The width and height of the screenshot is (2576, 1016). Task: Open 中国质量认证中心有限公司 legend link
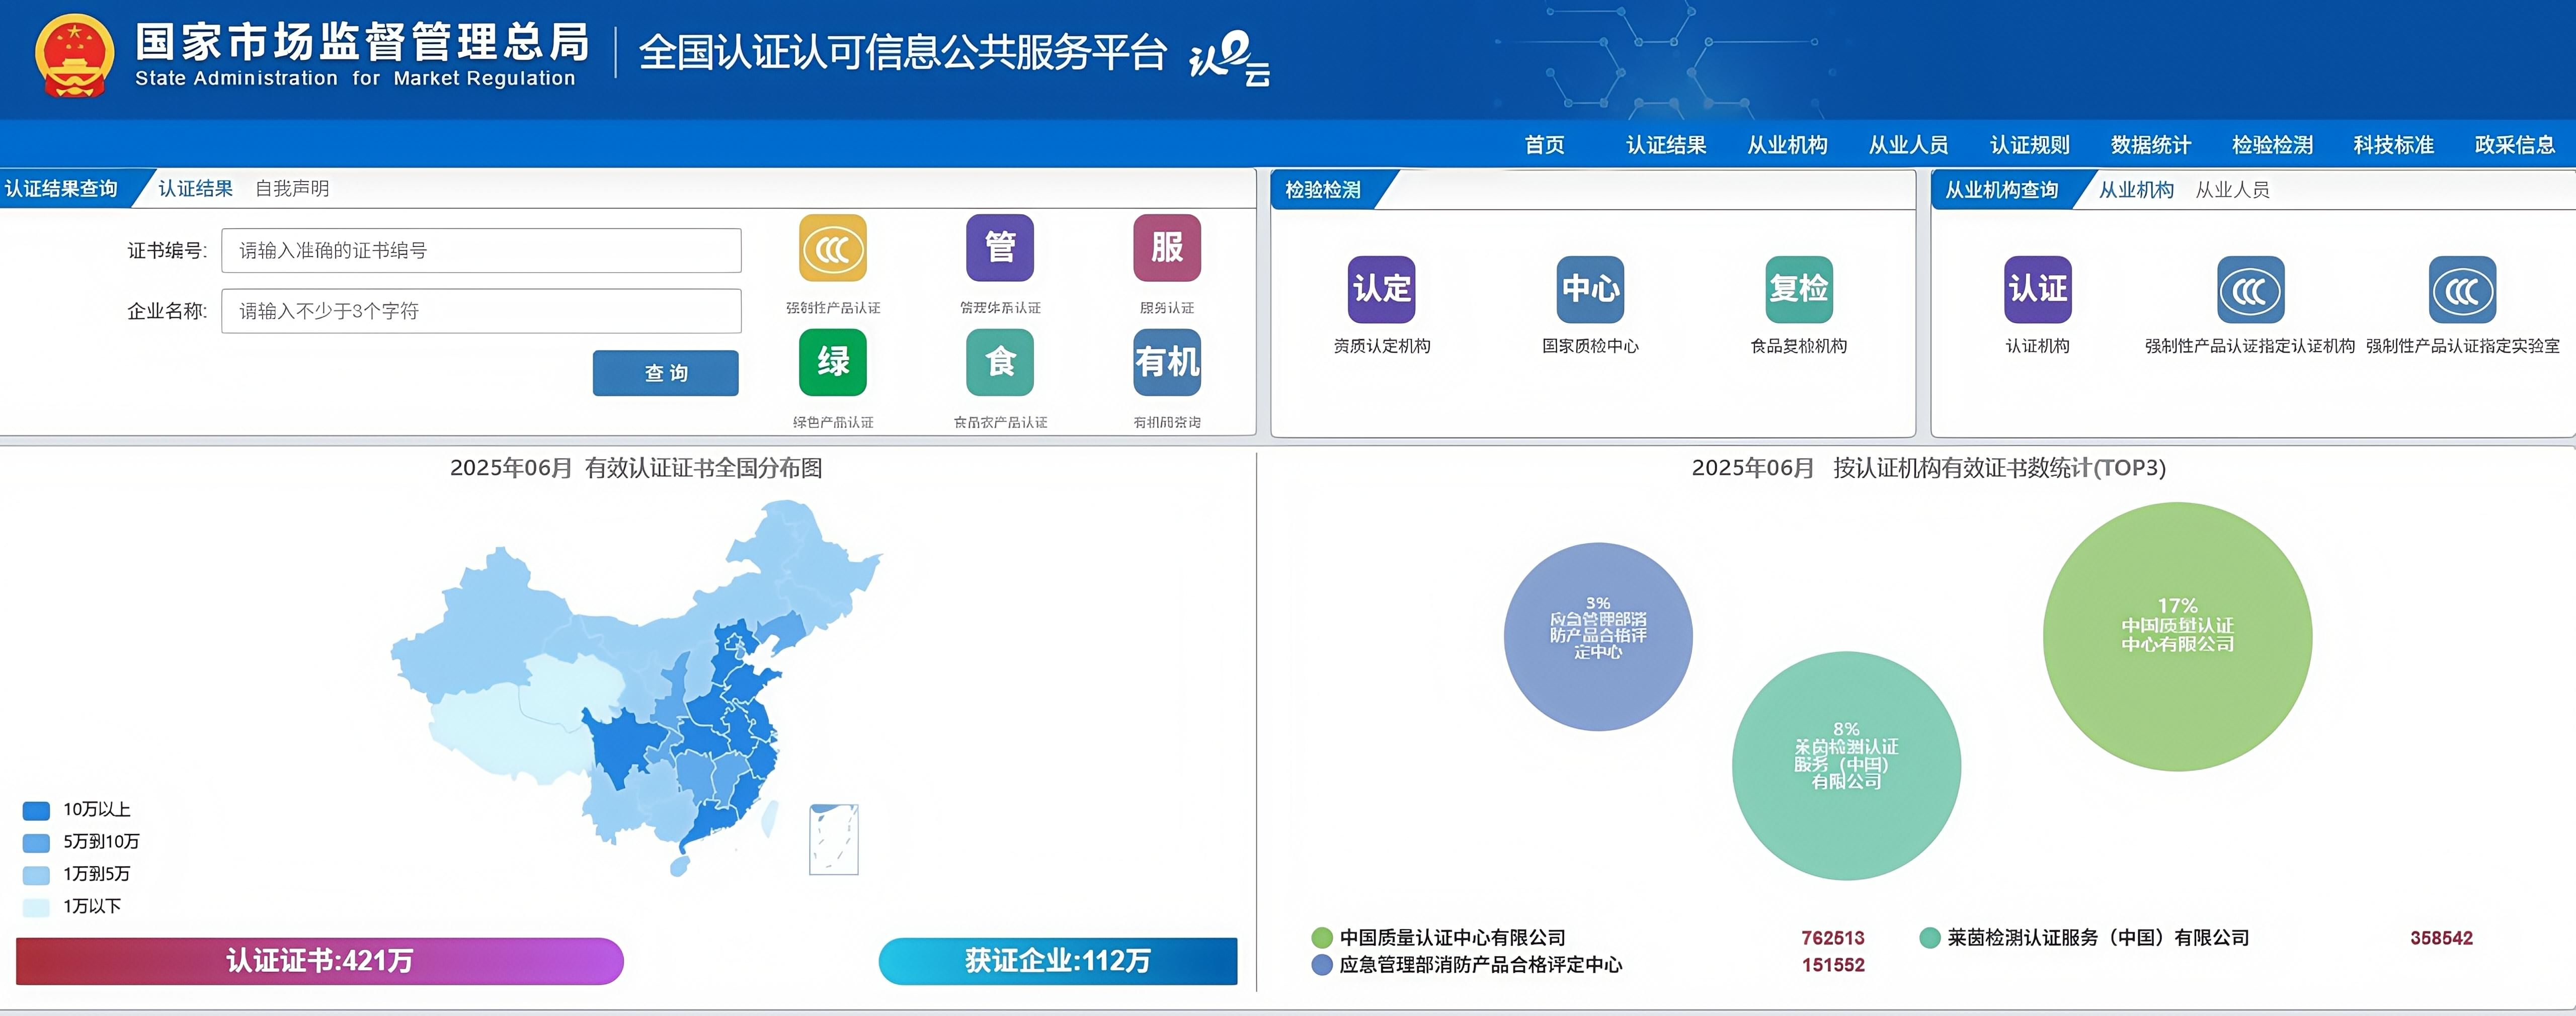(1456, 938)
